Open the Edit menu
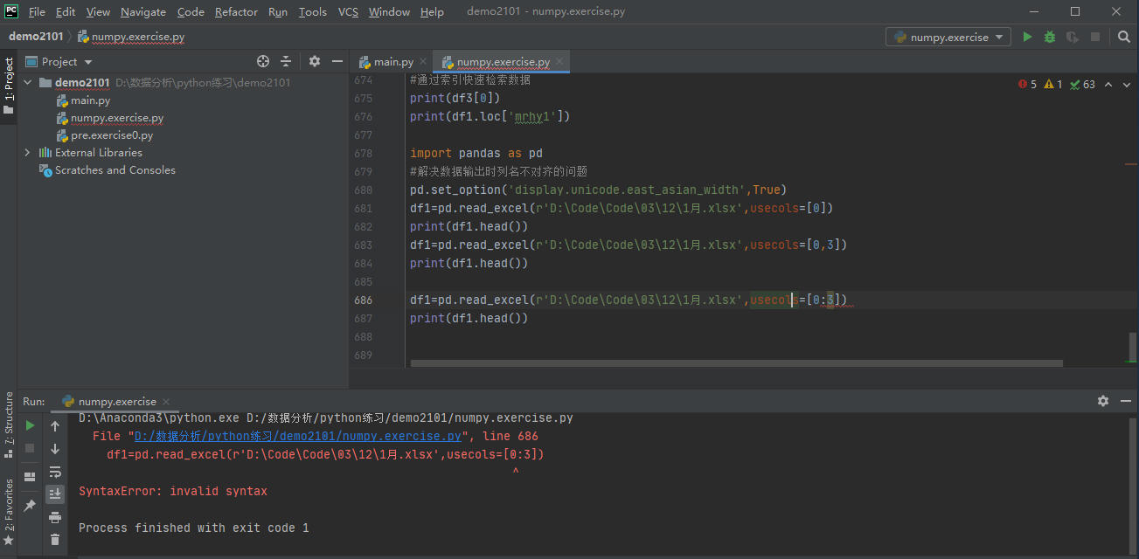The image size is (1139, 559). click(66, 12)
